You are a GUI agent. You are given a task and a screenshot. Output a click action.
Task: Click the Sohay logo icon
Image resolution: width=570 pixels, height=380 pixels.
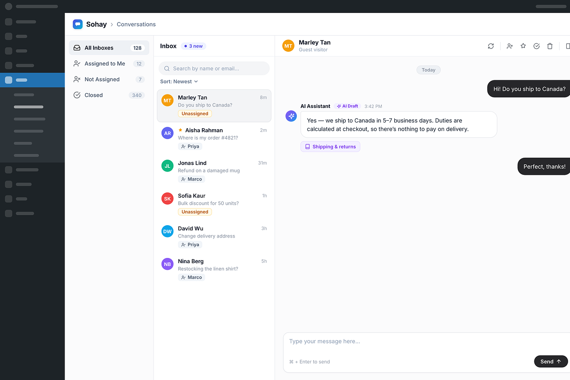77,24
